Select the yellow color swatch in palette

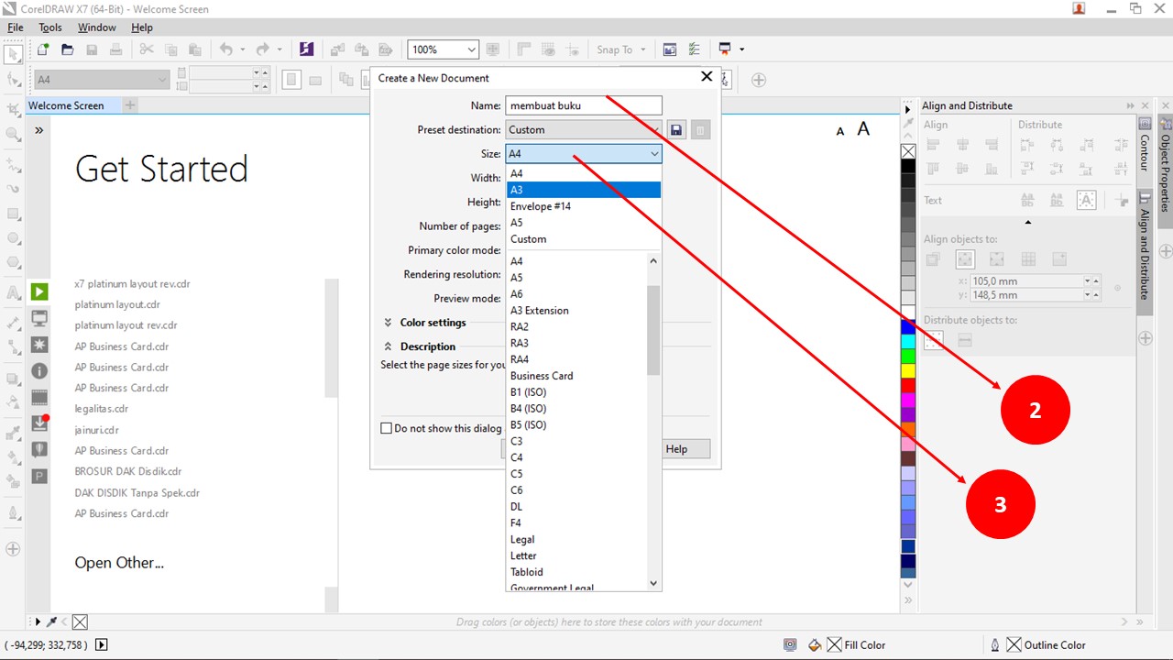pos(908,370)
